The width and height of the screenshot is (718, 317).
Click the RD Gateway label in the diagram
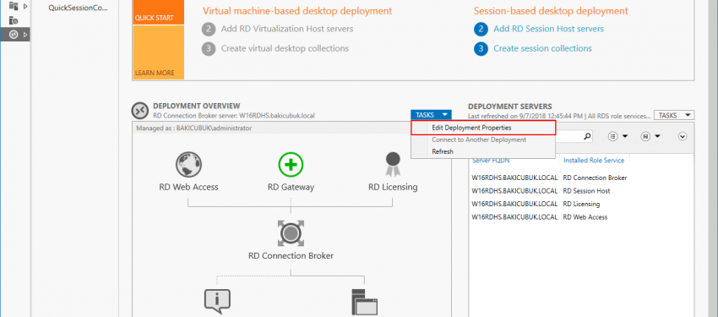(x=291, y=187)
